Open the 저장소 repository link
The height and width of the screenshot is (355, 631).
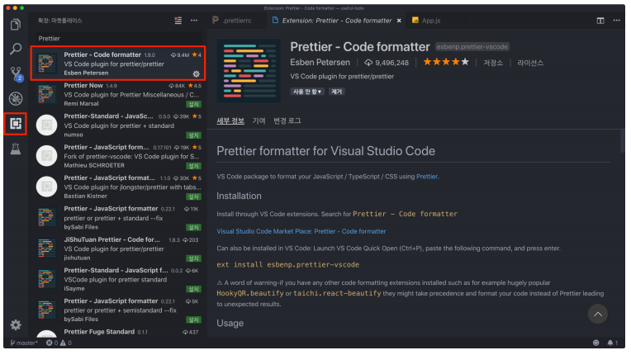pos(493,63)
